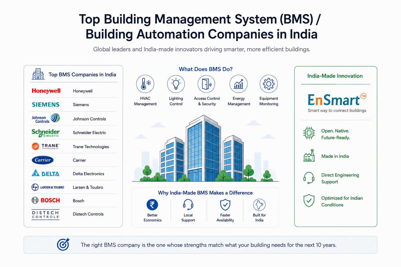
Task: Click the Larsen & Toubro name text
Action: 88,187
